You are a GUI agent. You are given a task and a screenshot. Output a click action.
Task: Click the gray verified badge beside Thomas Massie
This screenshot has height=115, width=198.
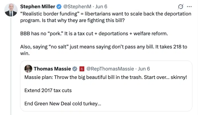coord(75,69)
